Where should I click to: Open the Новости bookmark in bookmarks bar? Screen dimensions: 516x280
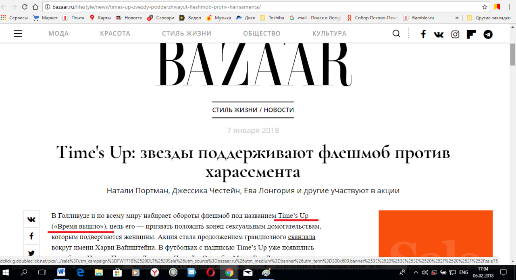[129, 18]
